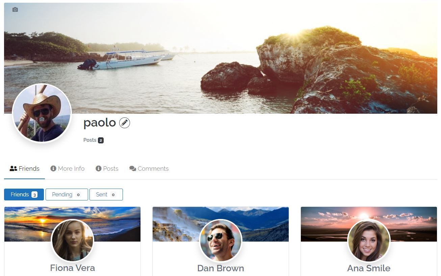Open Dan Brown's profile name link
The image size is (441, 276).
click(220, 268)
